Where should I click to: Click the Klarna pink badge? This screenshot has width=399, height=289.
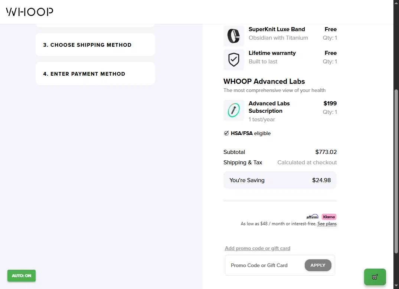[329, 217]
